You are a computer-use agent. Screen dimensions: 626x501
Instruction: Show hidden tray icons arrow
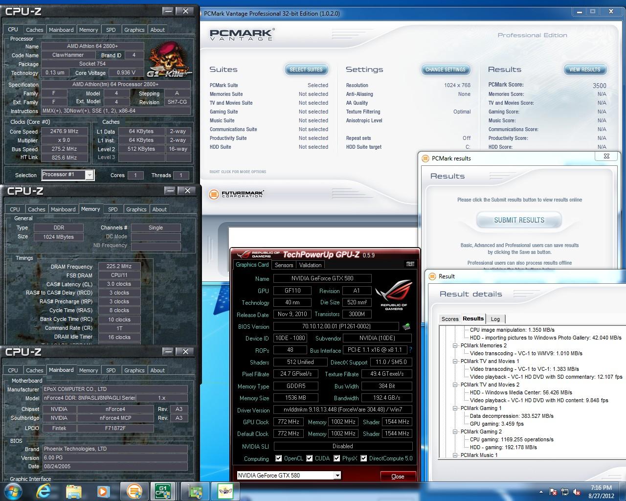point(541,491)
